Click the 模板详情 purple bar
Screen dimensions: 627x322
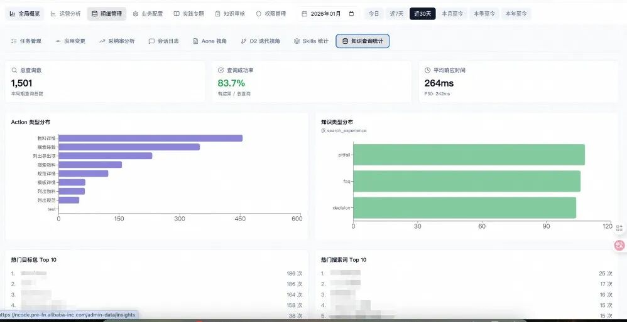[72, 182]
